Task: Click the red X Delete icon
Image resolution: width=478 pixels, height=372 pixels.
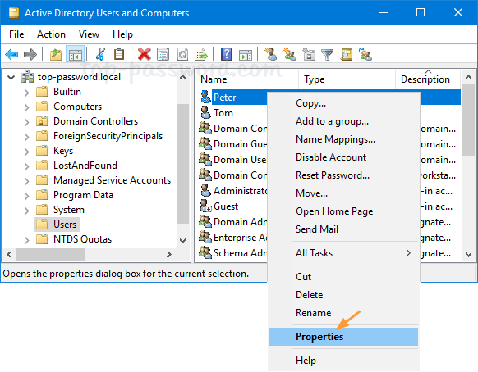Action: (x=145, y=54)
